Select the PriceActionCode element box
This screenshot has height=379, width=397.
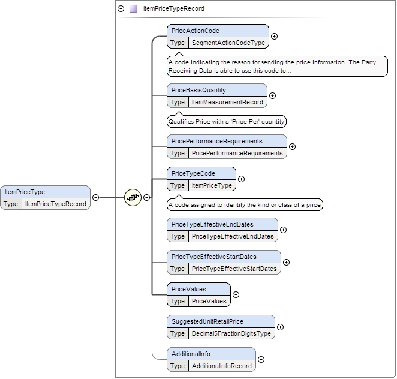coord(218,31)
